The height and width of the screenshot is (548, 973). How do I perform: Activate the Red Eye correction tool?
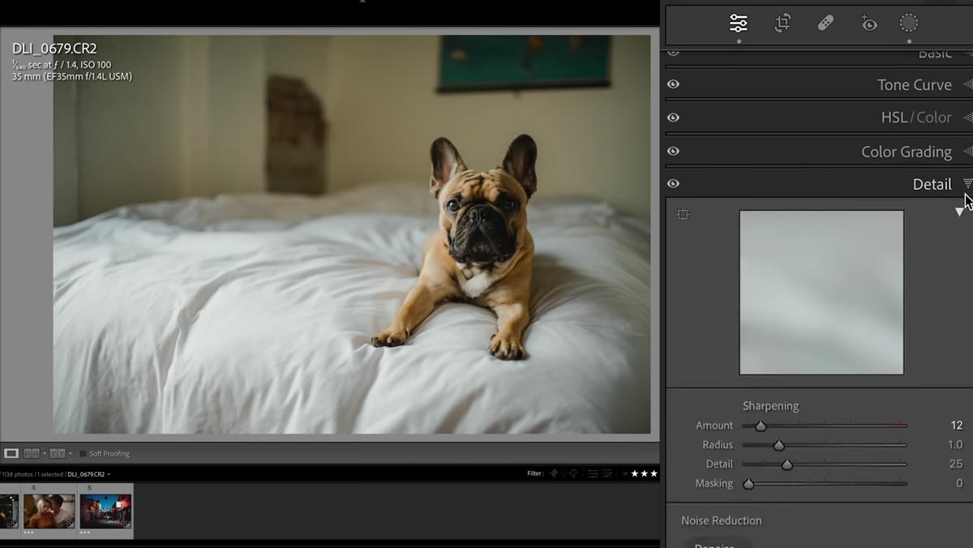[868, 24]
